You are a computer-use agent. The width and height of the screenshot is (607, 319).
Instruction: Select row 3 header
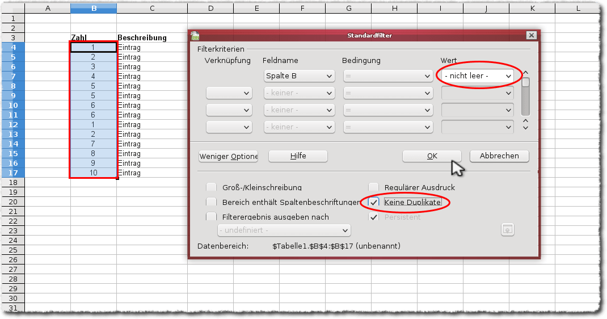click(x=13, y=37)
